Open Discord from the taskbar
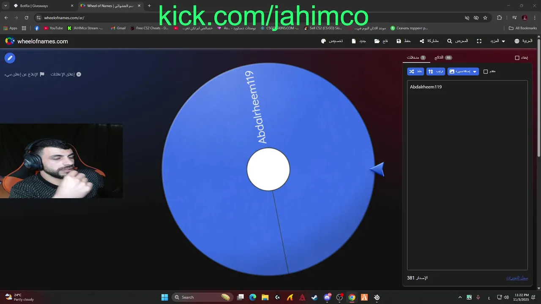541x304 pixels. click(x=327, y=297)
